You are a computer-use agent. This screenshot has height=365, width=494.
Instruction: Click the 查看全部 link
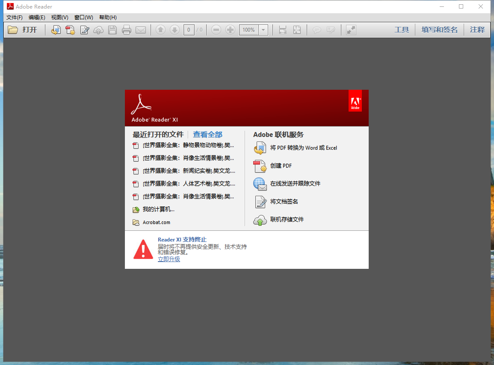pyautogui.click(x=207, y=135)
